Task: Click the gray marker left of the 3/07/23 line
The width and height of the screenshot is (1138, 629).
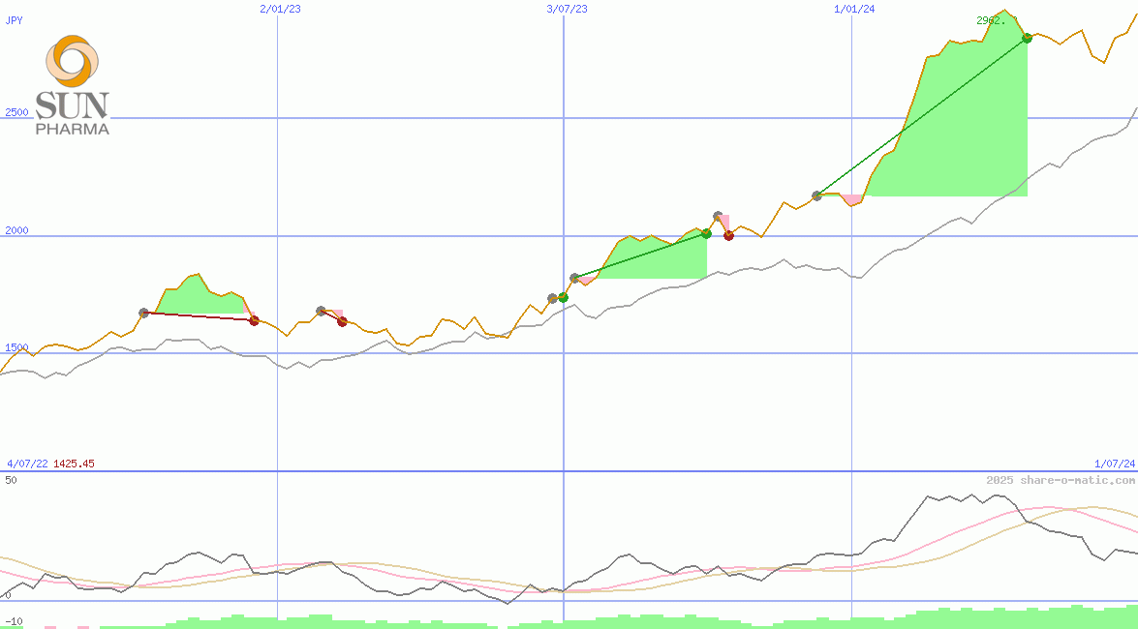Action: point(552,298)
